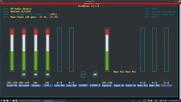Focus the terminal entry in the taskbar

[x=53, y=101]
